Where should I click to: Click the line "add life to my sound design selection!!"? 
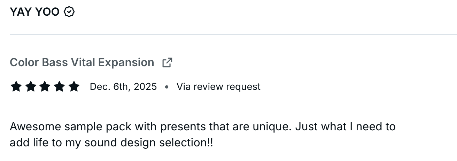click(x=111, y=143)
